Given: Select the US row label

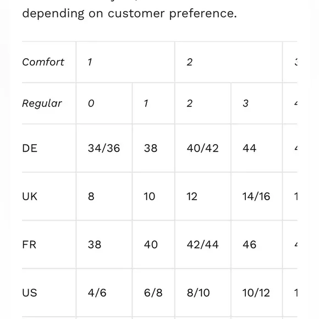Looking at the screenshot, I should click(30, 293).
